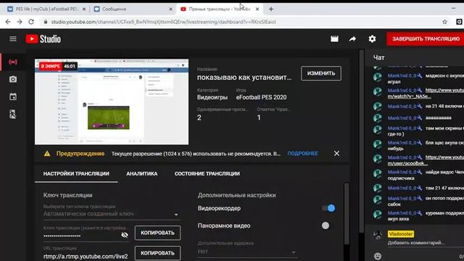Expand the stream key type dropdown
This screenshot has height=261, width=464.
(x=112, y=214)
